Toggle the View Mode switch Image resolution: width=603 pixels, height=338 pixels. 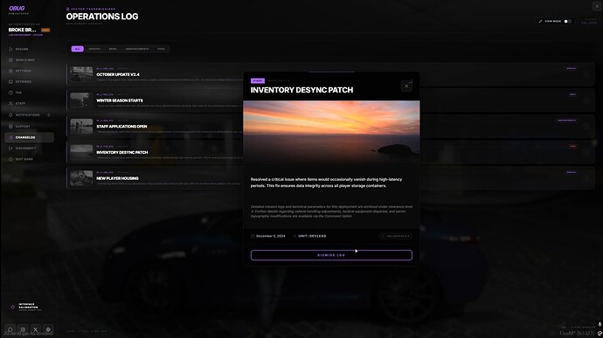[x=567, y=22]
